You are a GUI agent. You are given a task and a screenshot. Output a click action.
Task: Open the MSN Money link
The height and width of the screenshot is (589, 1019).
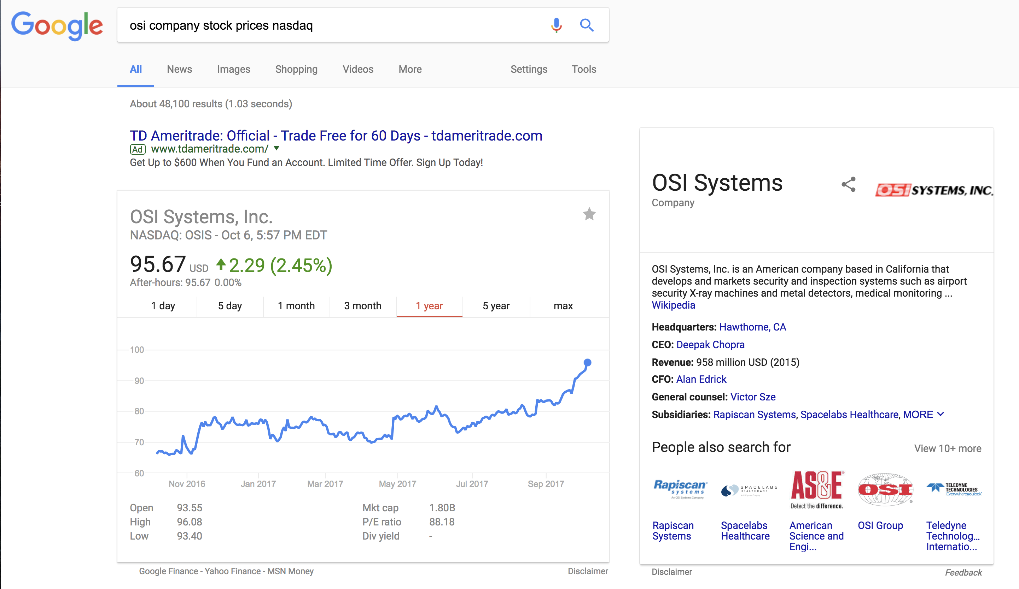(290, 571)
